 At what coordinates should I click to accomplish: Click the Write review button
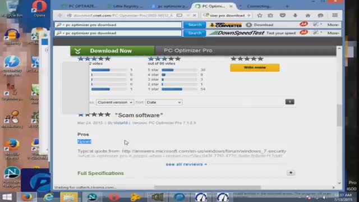pos(255,67)
